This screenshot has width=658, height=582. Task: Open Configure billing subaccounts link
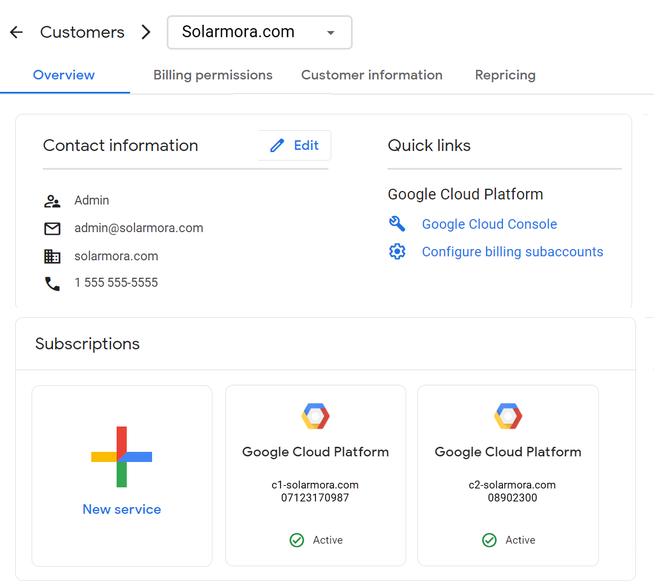click(513, 252)
